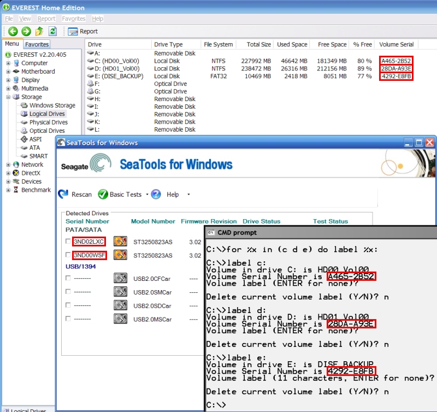Switch to the Menu tab
The height and width of the screenshot is (412, 437).
[12, 44]
